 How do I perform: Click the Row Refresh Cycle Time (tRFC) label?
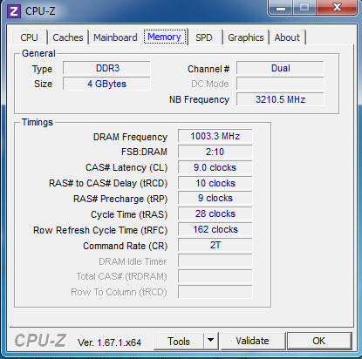(100, 230)
